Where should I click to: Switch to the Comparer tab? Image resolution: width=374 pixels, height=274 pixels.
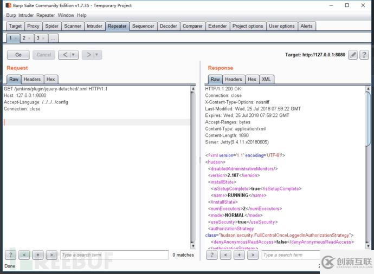click(x=192, y=26)
